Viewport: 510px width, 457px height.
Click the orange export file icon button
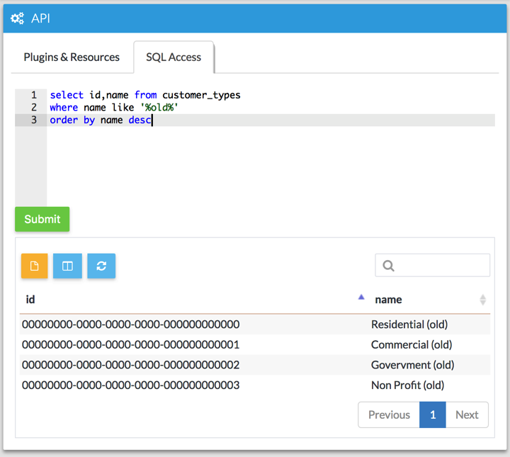pos(34,266)
